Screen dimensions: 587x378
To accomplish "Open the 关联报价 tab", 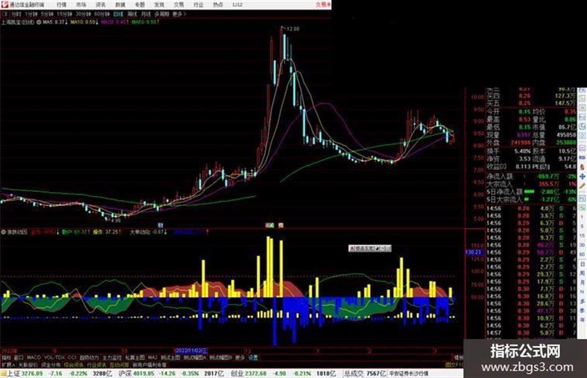I will coord(28,364).
